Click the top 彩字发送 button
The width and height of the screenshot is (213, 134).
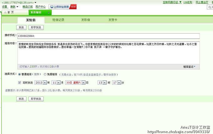36,28
